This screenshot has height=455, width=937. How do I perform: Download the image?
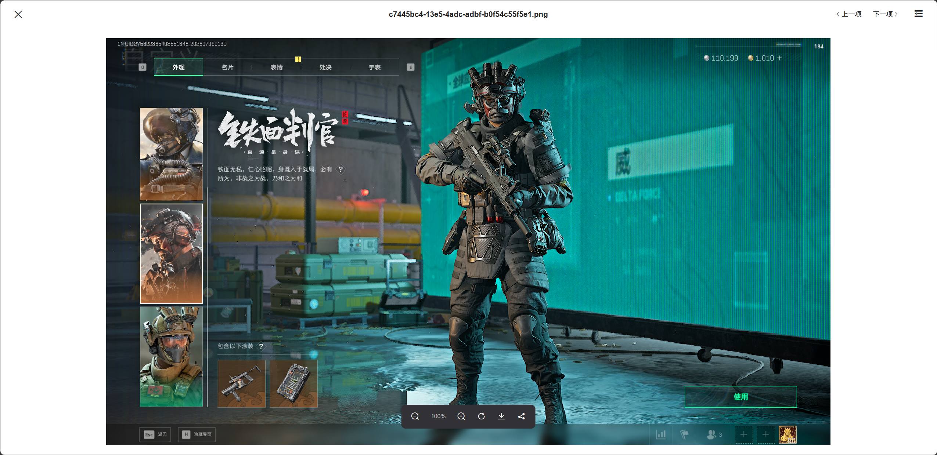(x=501, y=416)
